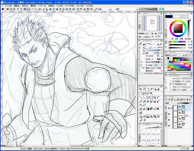Open layer blend mode 通常 dropdown

173,103
